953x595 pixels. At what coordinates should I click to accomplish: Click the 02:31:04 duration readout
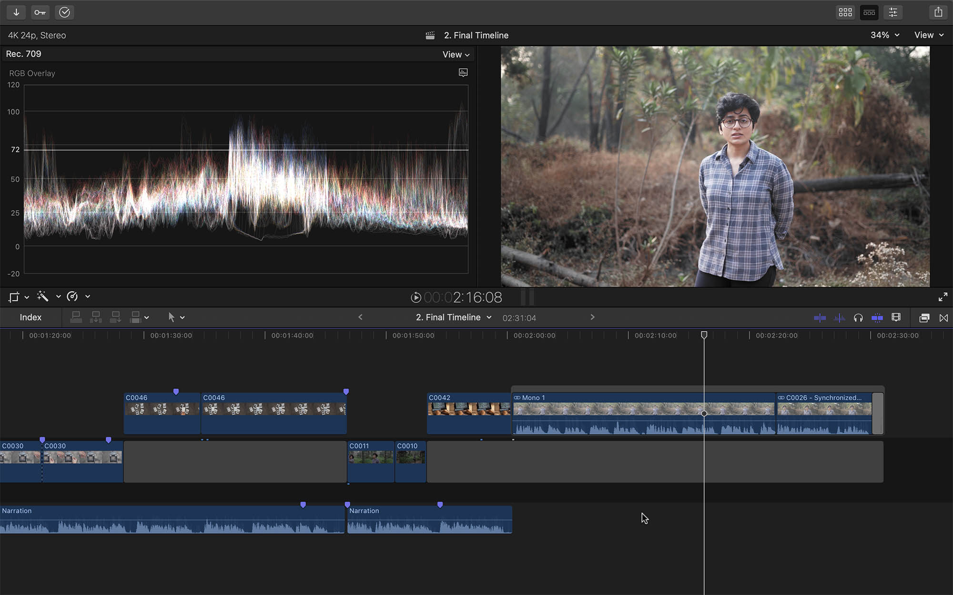pos(519,318)
